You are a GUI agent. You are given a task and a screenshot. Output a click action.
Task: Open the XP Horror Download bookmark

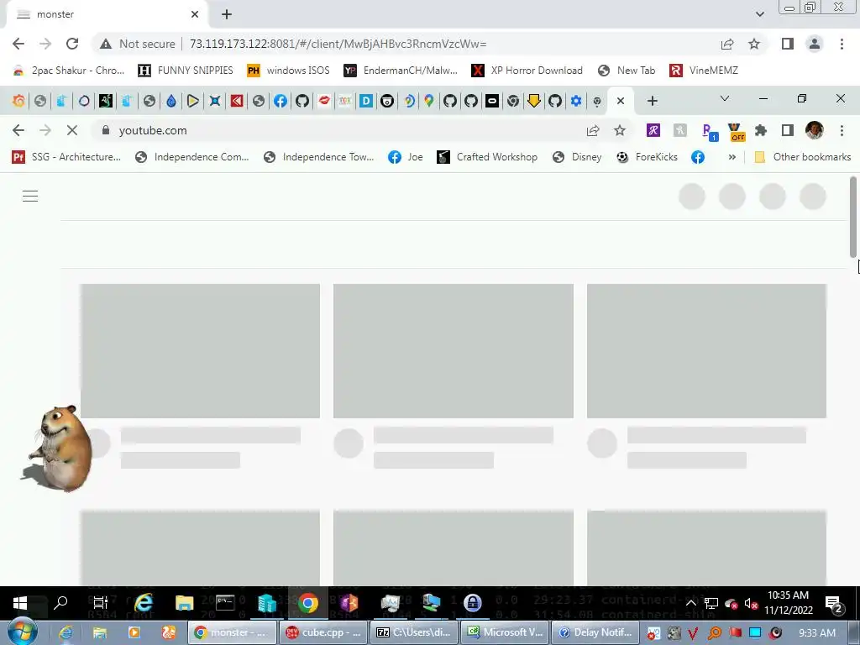coord(527,71)
